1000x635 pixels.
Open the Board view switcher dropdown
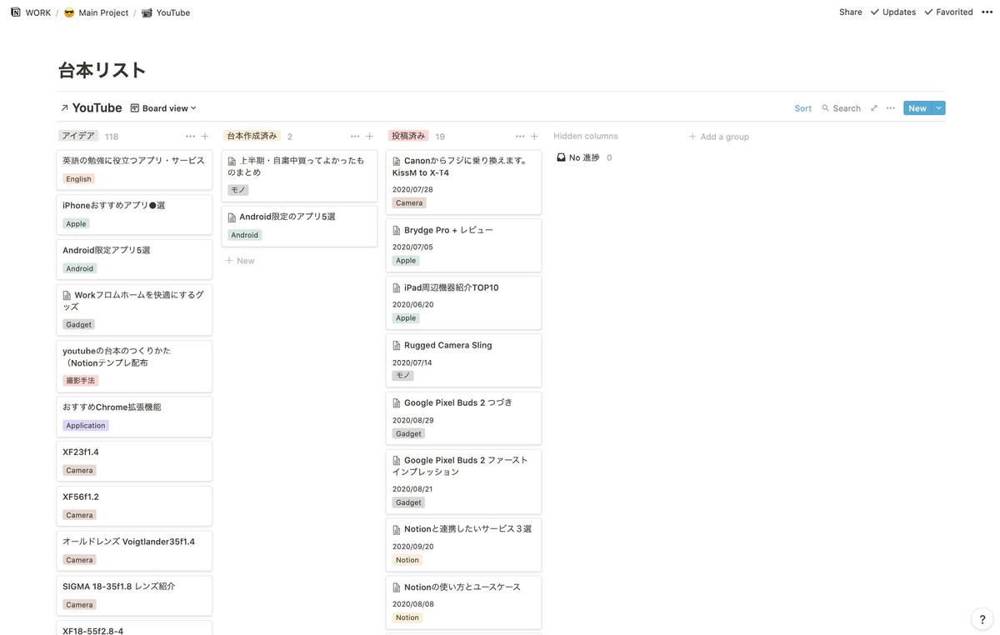[x=163, y=108]
